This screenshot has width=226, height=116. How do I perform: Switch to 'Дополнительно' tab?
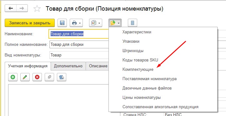(68, 66)
